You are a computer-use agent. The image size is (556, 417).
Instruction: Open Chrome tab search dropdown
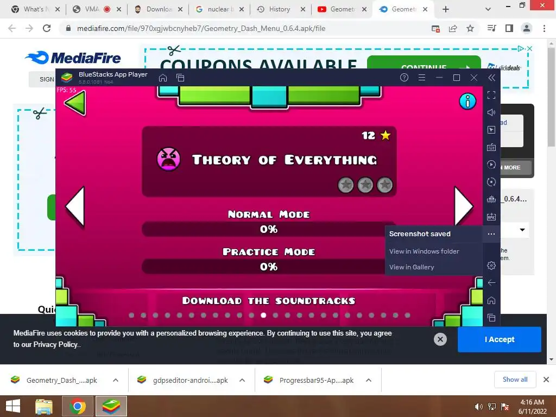488,9
